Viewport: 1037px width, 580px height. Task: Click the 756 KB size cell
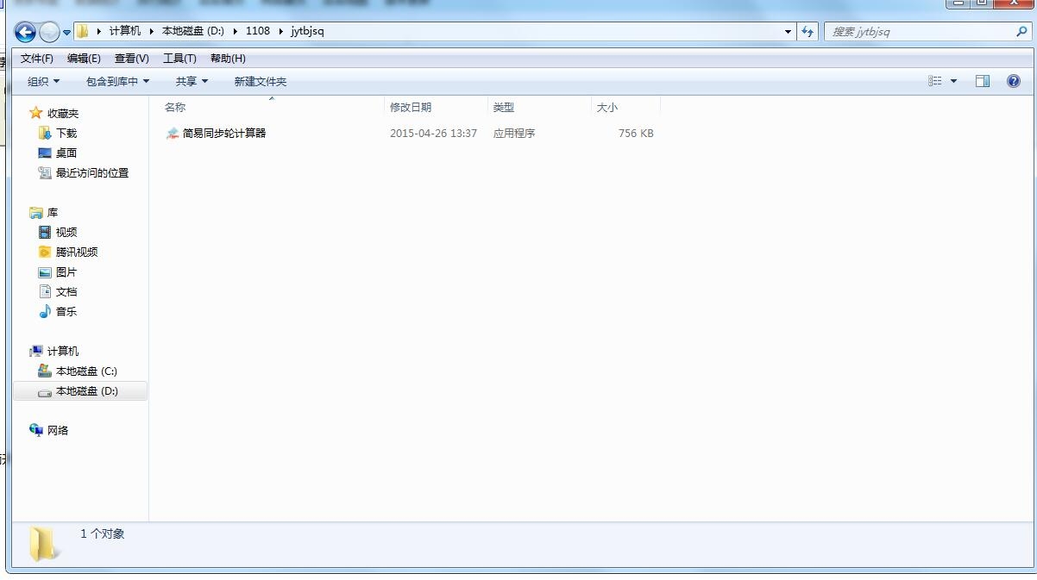(x=636, y=133)
